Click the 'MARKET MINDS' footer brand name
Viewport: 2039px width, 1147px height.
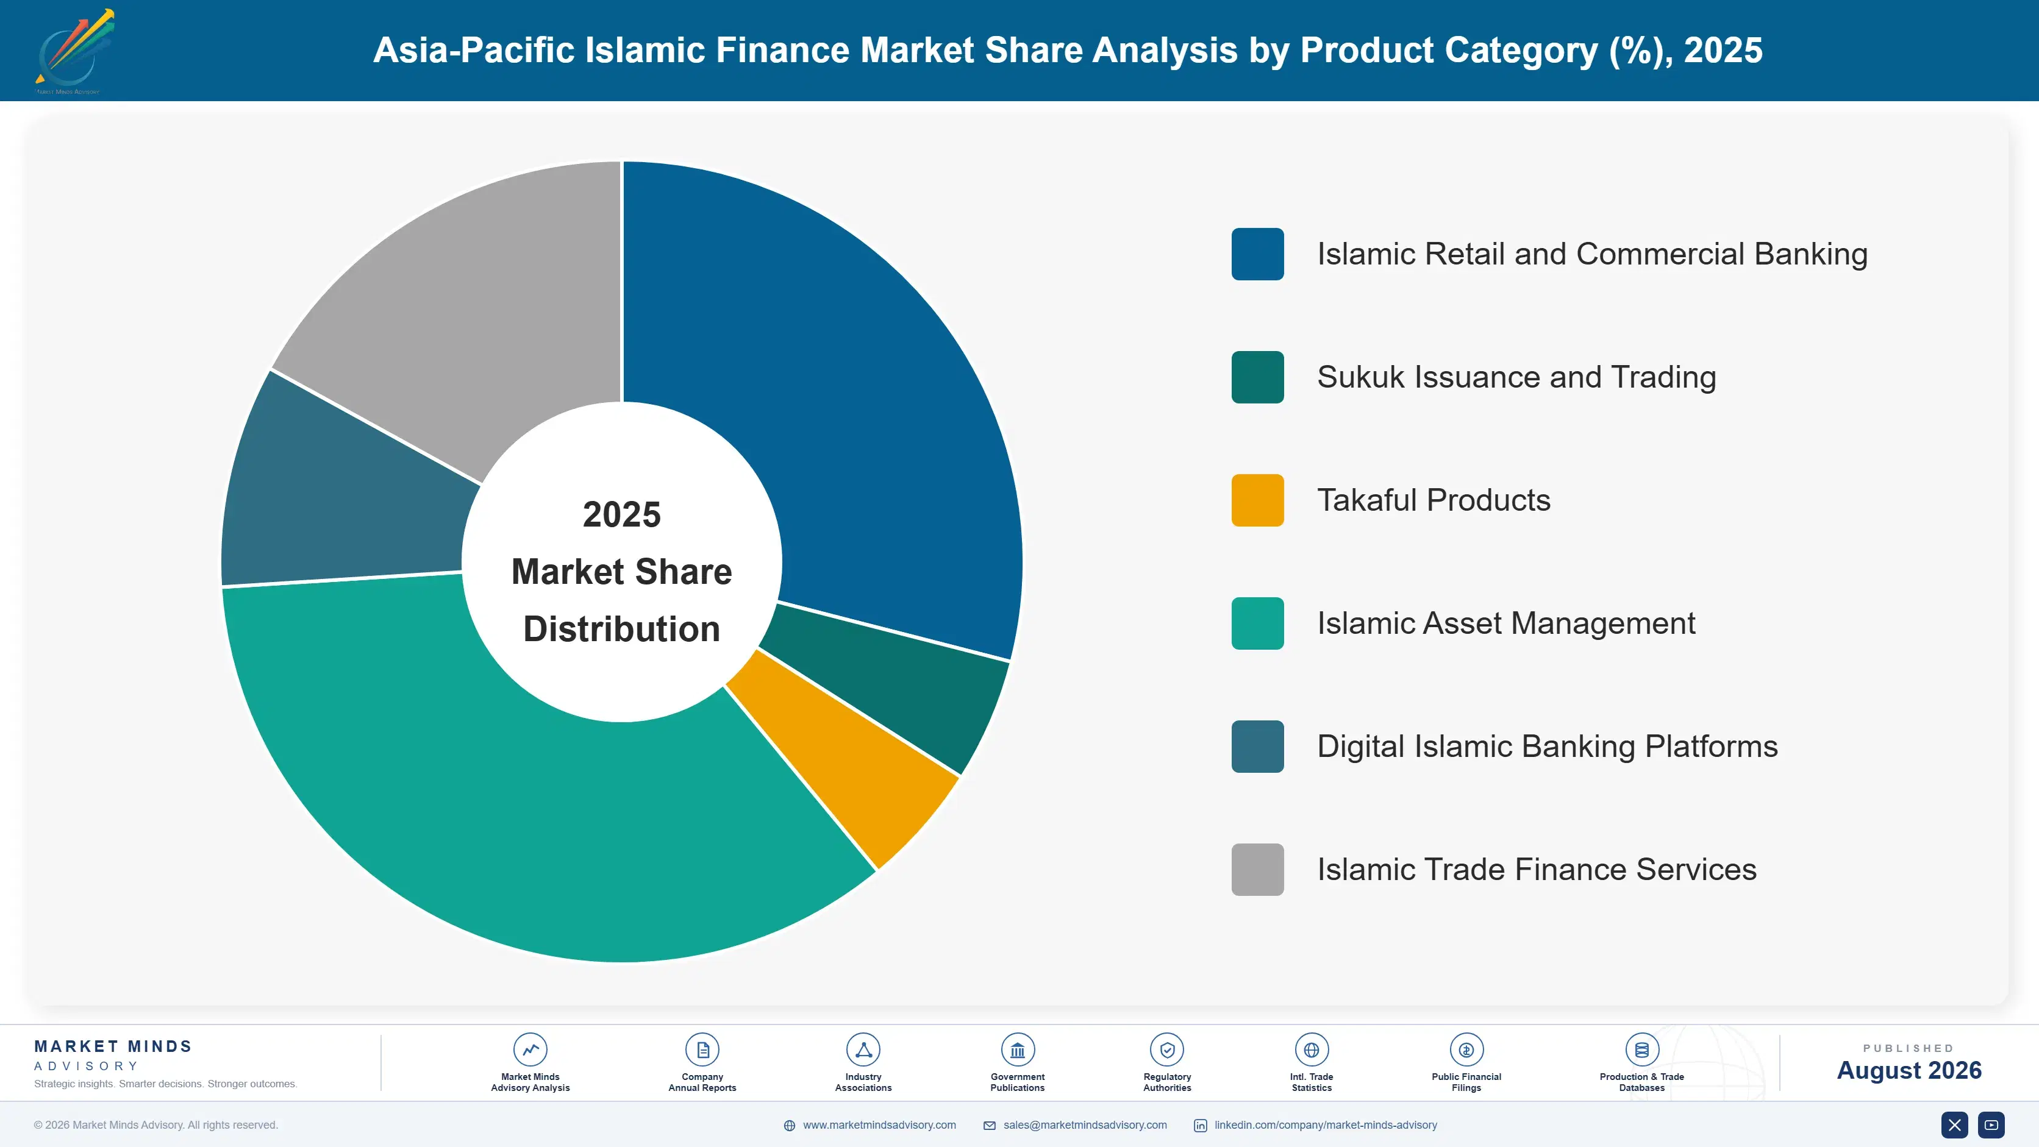pos(113,1046)
